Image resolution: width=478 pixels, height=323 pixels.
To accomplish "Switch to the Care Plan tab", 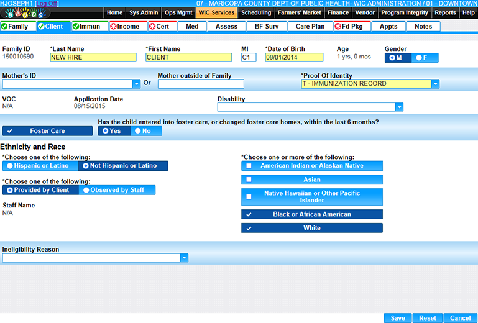I will [x=310, y=27].
